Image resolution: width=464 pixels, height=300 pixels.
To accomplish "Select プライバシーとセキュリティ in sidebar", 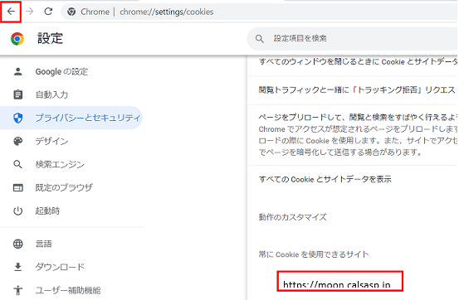I will coord(71,118).
